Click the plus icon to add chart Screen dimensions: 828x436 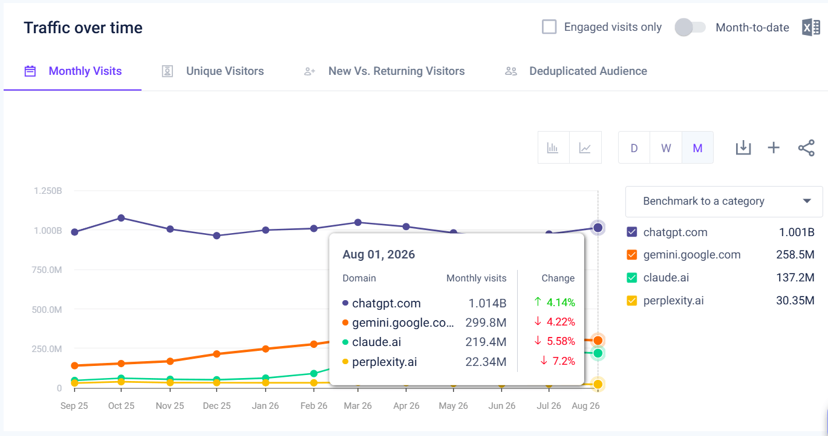coord(774,147)
